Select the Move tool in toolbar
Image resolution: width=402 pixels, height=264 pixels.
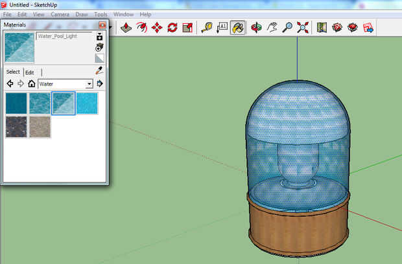point(157,27)
